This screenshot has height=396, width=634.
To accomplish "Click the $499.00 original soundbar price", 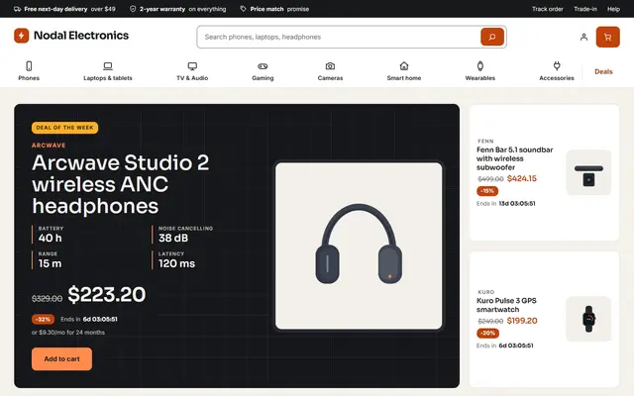I will click(x=490, y=179).
